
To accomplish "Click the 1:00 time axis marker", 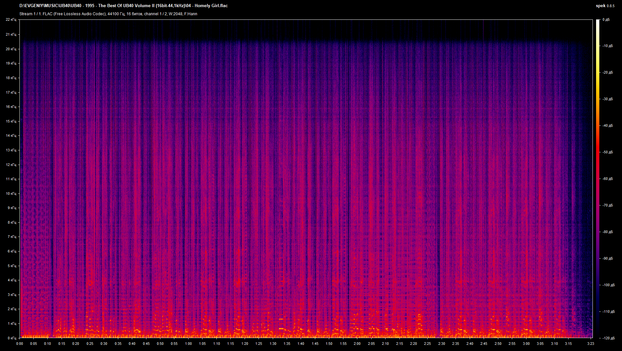I will (x=188, y=344).
